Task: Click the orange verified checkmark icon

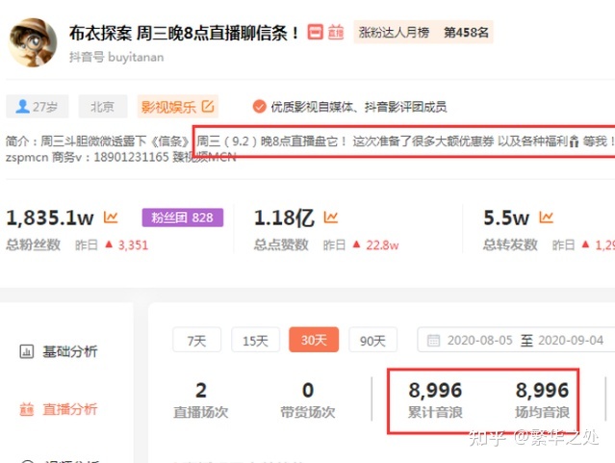Action: [x=259, y=106]
